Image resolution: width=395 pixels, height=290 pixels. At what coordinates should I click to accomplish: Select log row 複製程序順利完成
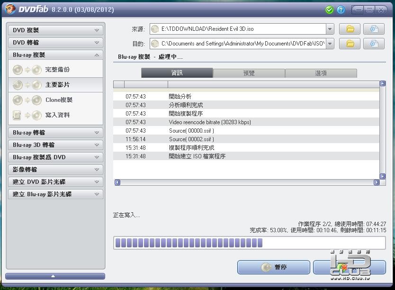tap(246, 148)
